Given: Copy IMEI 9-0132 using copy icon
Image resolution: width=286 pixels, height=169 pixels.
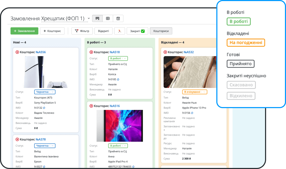Looking at the screenshot, I should (x=44, y=108).
